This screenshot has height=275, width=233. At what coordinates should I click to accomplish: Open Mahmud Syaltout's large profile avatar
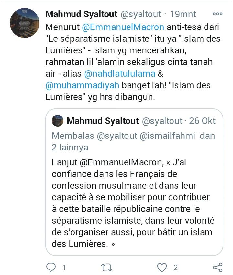tap(25, 23)
